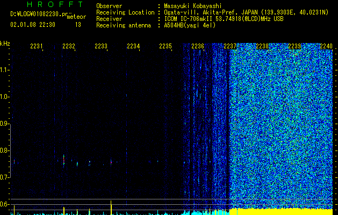This screenshot has width=338, height=215.
Task: Click the HROFFT title text
Action: pos(55,4)
